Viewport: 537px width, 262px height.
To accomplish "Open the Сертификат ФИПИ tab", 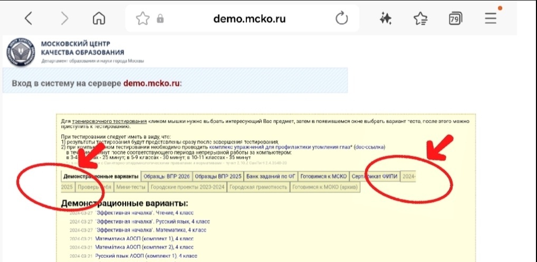I will pyautogui.click(x=375, y=177).
